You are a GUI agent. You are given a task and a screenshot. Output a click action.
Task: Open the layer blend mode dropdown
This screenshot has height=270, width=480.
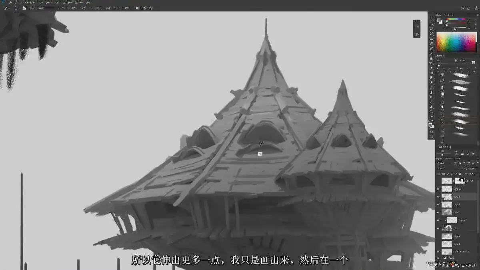pyautogui.click(x=448, y=168)
